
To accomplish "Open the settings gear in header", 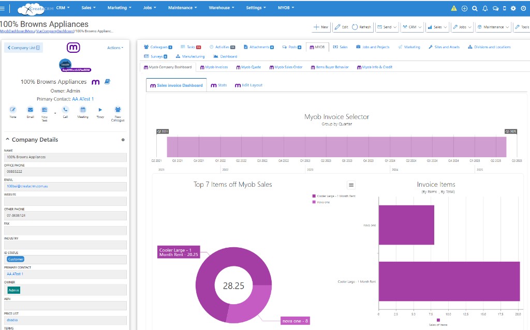I will pos(513,8).
